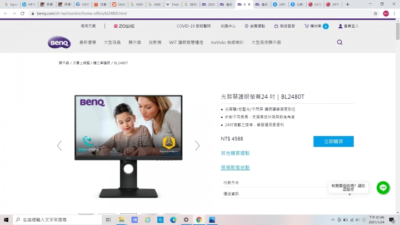Click the address bar URL
Screen dimensions: 400x225
point(82,13)
